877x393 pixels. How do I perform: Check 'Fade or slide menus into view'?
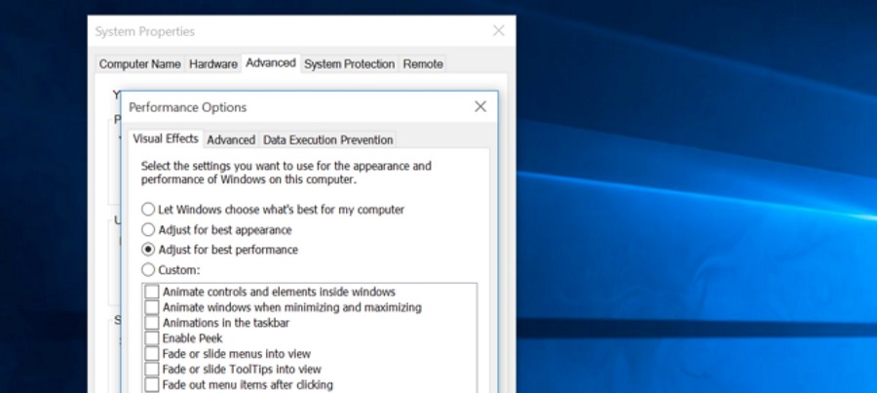click(152, 354)
